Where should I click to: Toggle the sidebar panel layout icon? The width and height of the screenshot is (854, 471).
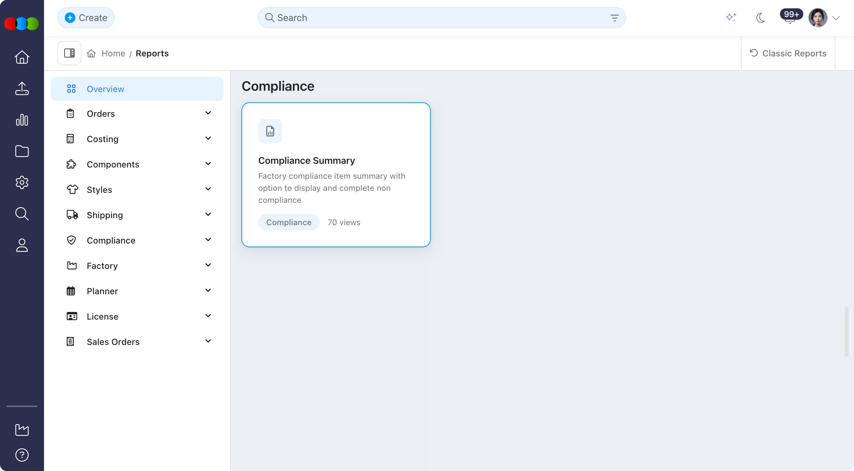[69, 53]
